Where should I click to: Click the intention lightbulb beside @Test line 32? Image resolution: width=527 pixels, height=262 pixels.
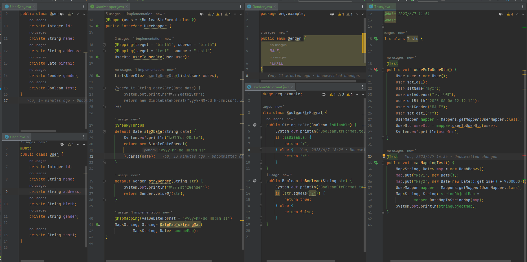point(384,156)
